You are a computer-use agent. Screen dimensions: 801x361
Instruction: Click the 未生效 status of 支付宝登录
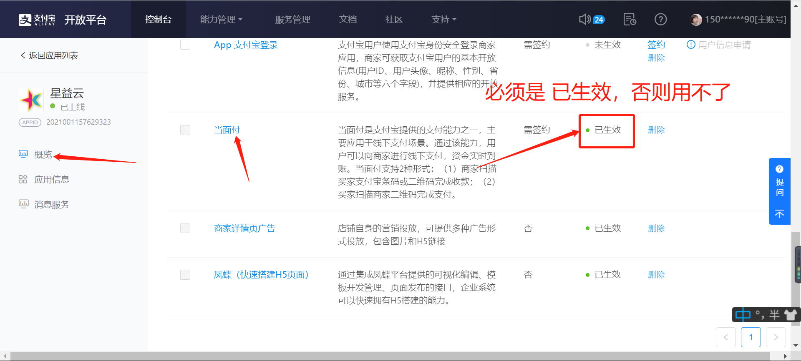pyautogui.click(x=607, y=45)
